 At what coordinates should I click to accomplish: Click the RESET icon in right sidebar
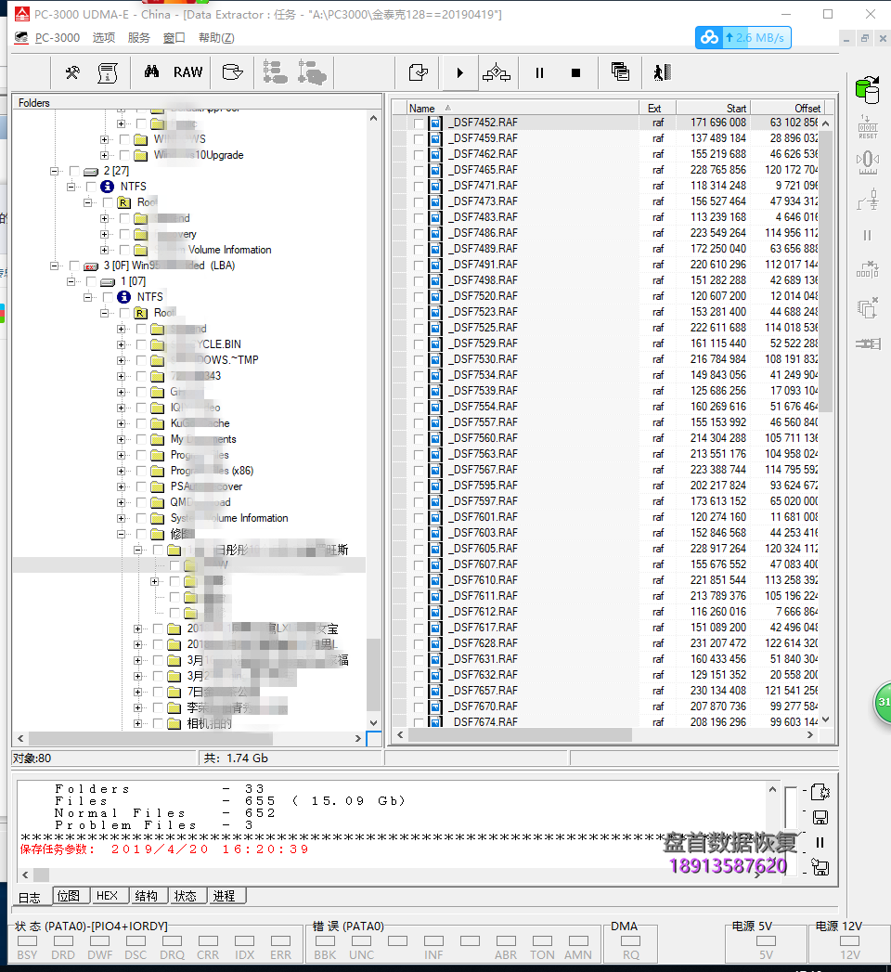tap(867, 127)
